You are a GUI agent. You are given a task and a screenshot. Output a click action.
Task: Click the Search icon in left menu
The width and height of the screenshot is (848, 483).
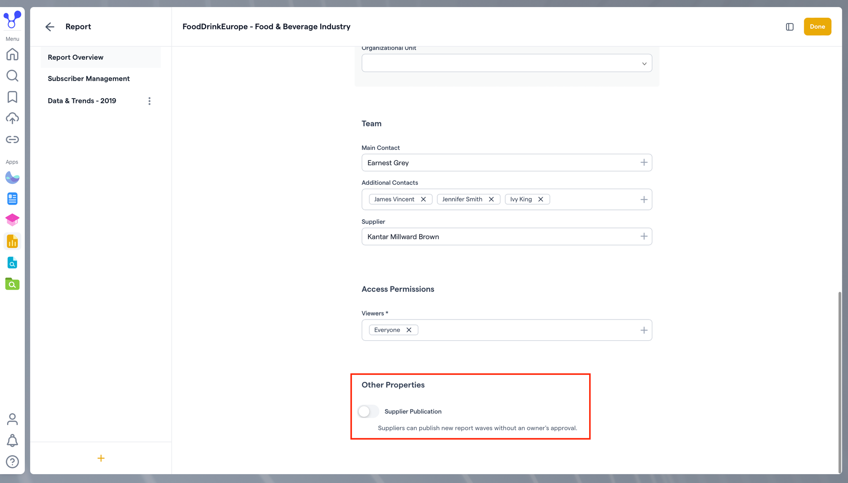(x=12, y=76)
